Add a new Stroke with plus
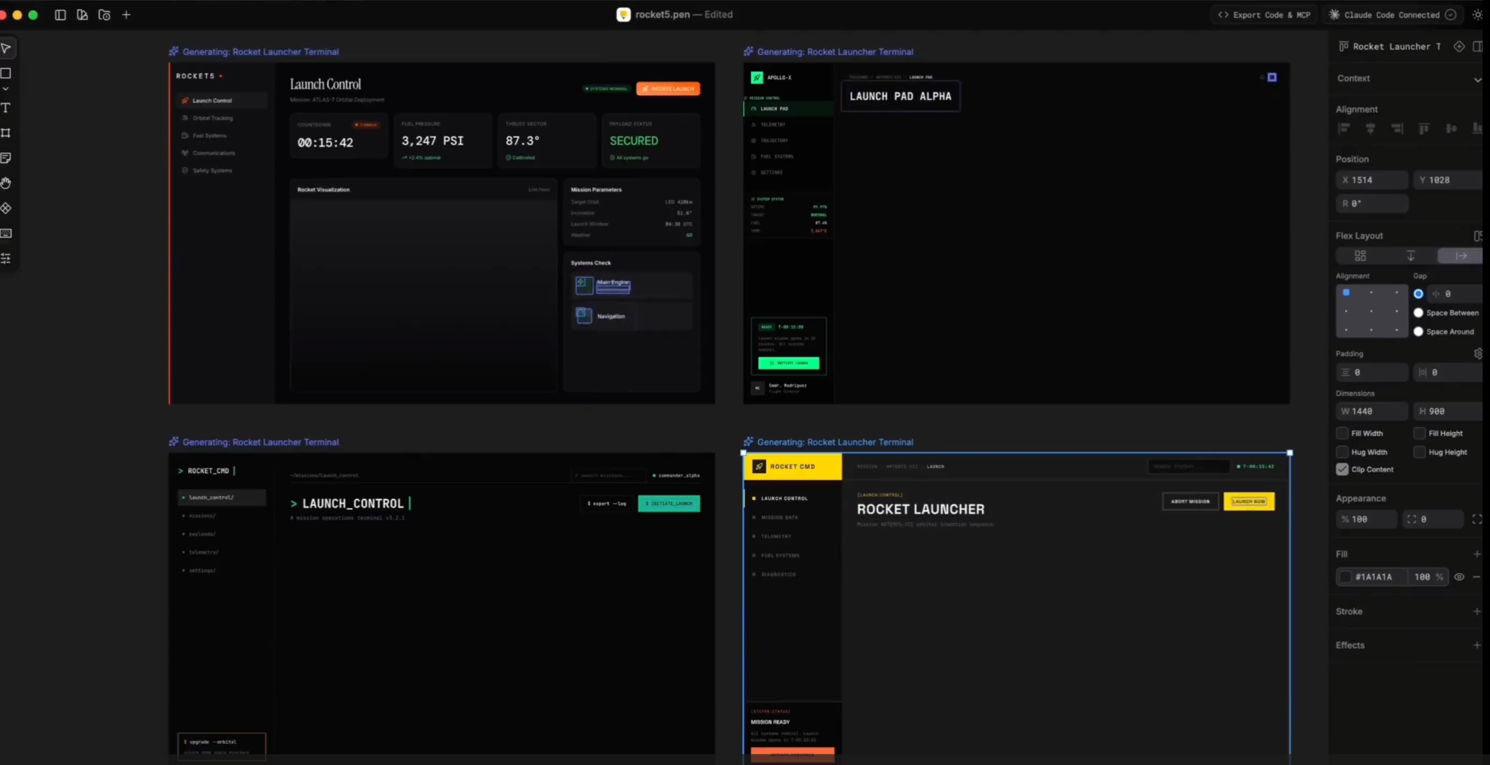1490x765 pixels. tap(1477, 611)
